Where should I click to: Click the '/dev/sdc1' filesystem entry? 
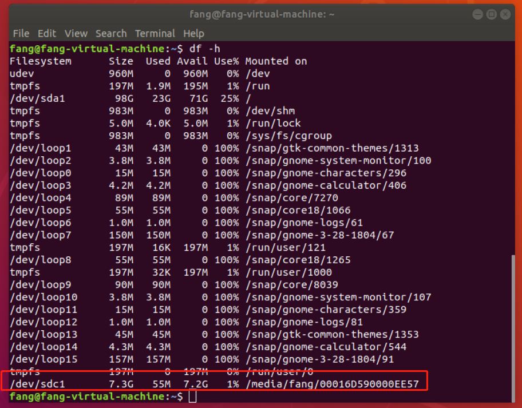point(37,384)
